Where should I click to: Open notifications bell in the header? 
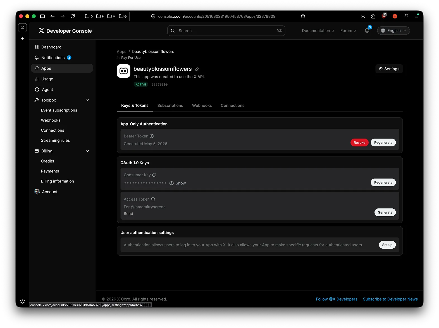tap(367, 30)
